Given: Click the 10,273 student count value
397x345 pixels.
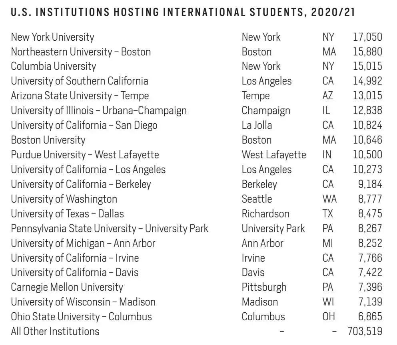Looking at the screenshot, I should pyautogui.click(x=367, y=170).
